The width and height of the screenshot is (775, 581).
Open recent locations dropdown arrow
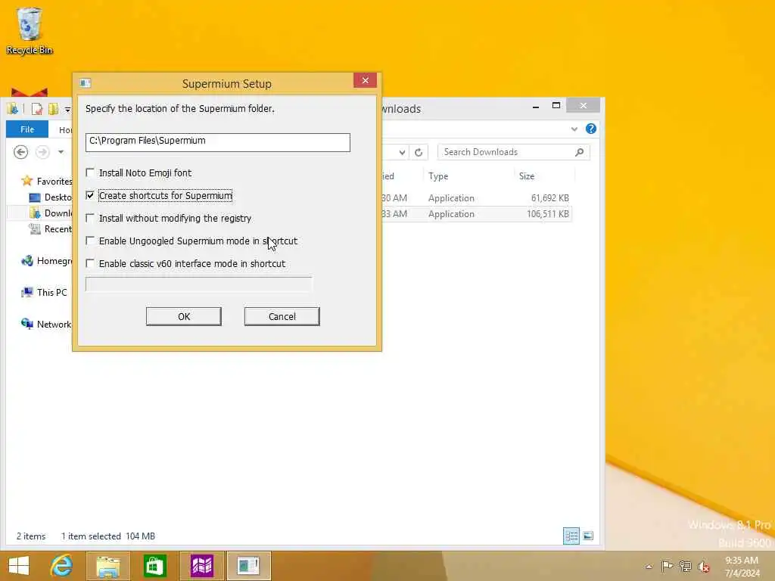(x=61, y=152)
